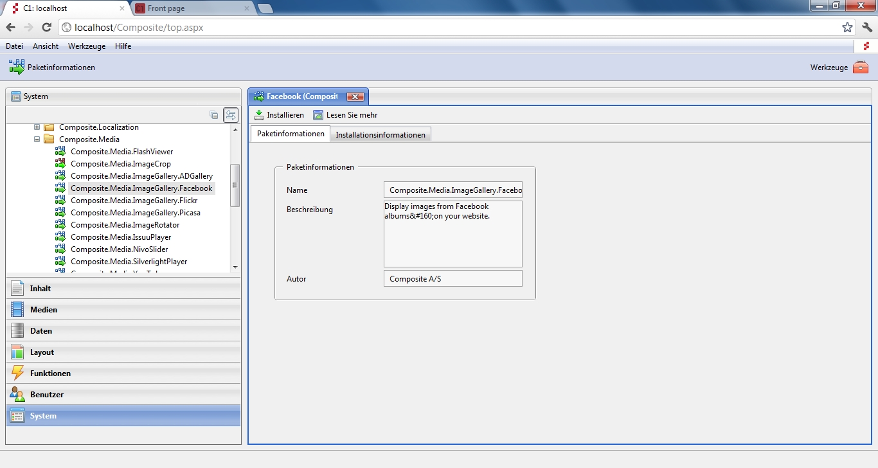
Task: Open the Werkzeuge toolbox icon
Action: (860, 67)
